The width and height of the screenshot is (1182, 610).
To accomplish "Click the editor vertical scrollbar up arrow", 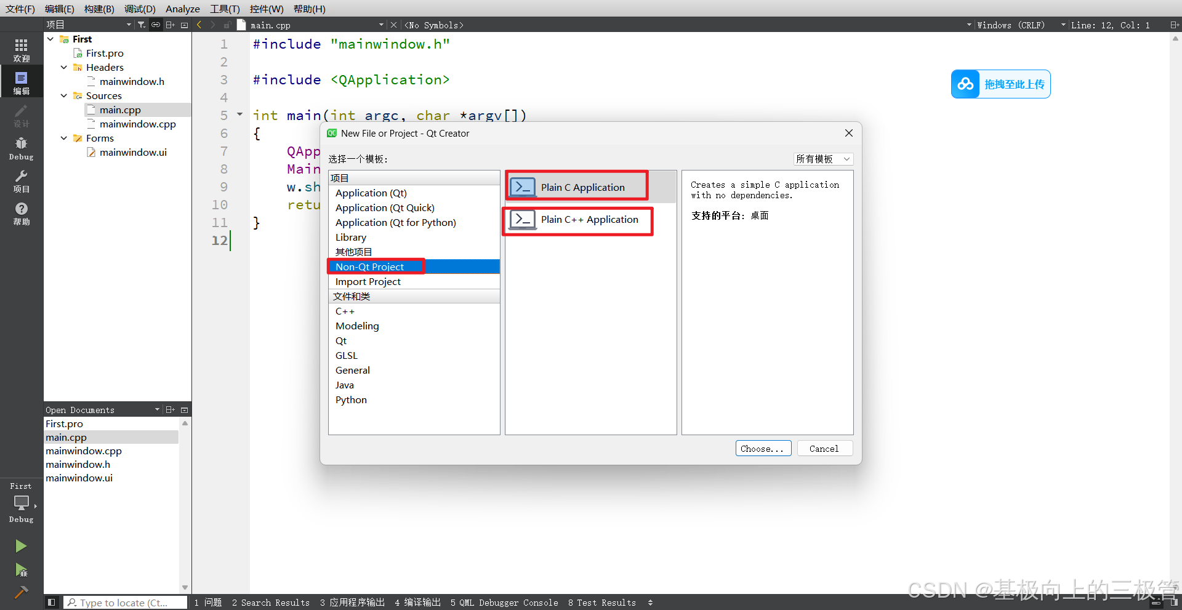I will pos(1175,38).
